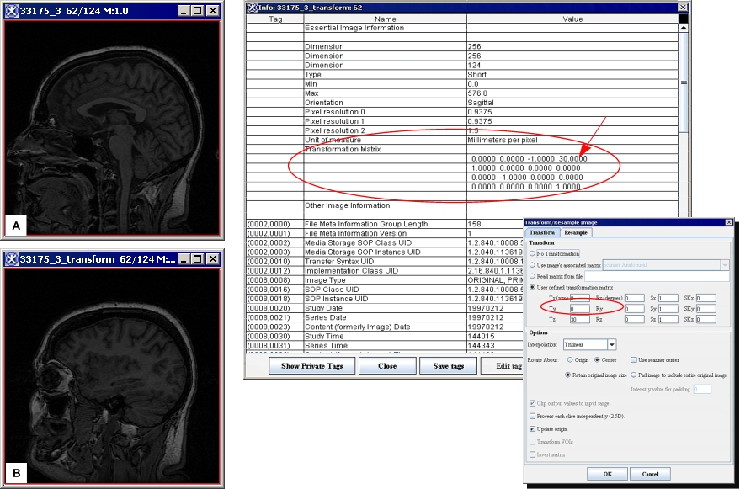740x489 pixels.
Task: Select Origin as the rotate about point
Action: point(572,360)
